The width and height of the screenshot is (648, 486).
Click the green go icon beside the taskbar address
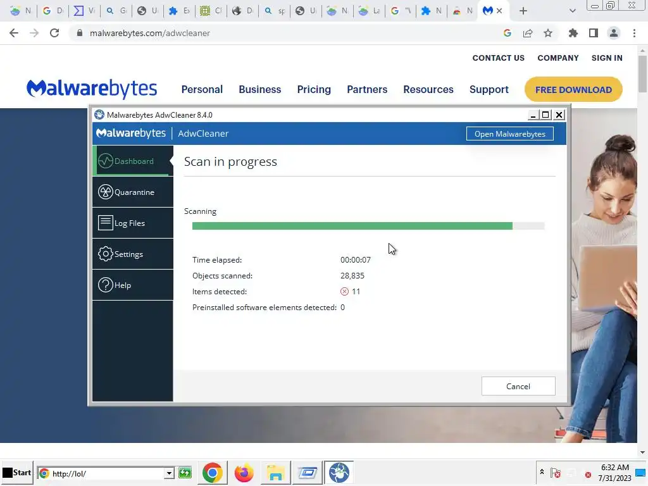point(185,473)
